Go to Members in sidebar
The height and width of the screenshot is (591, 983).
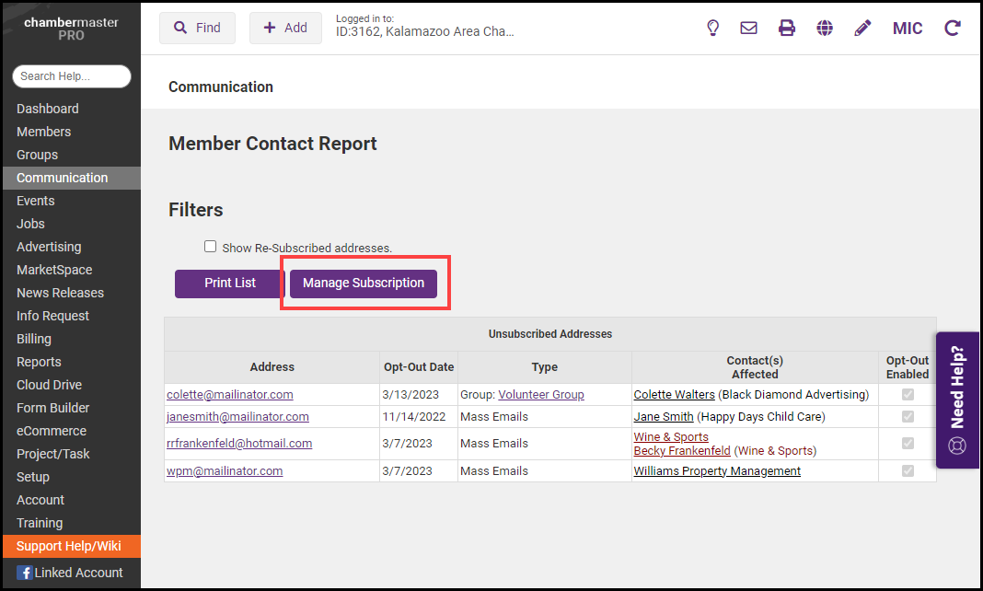43,132
